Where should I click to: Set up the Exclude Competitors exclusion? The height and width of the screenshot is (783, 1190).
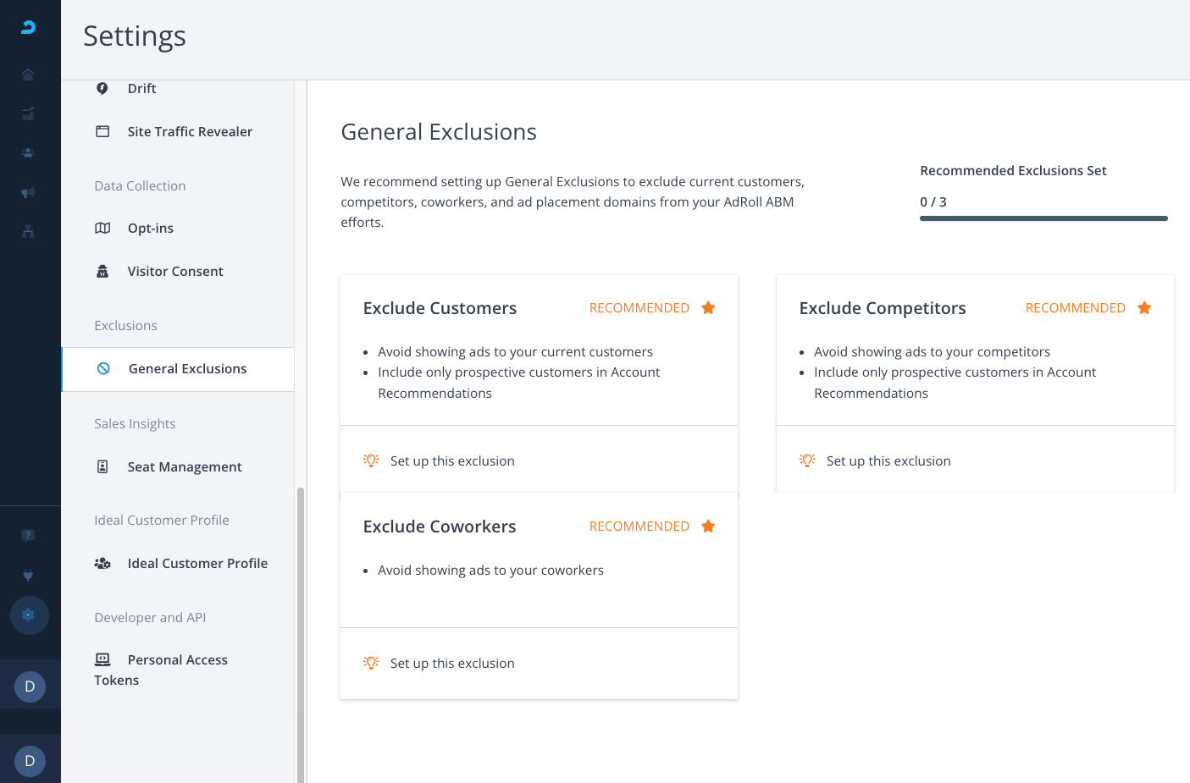(x=888, y=461)
